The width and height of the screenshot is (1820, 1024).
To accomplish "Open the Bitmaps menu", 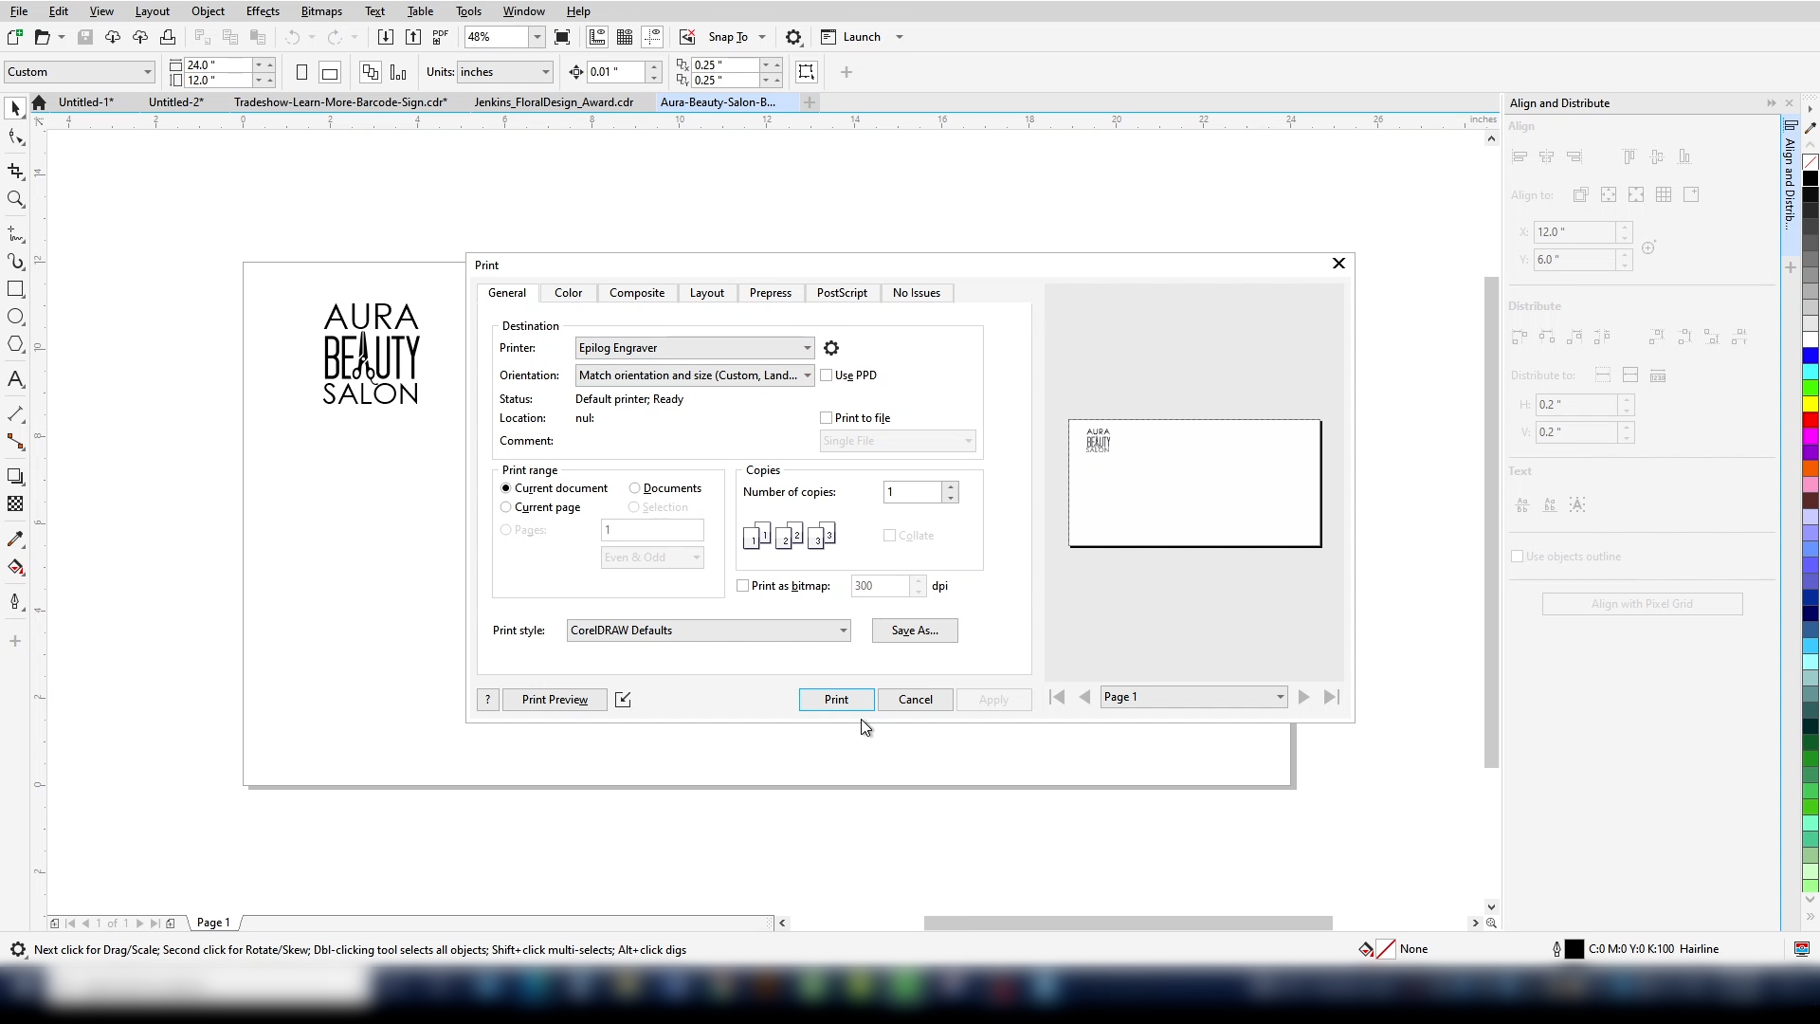I will [x=321, y=11].
